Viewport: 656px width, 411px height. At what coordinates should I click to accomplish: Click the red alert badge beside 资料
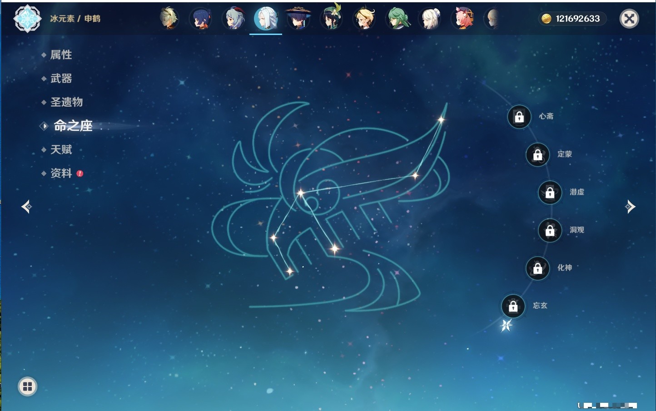click(x=80, y=173)
